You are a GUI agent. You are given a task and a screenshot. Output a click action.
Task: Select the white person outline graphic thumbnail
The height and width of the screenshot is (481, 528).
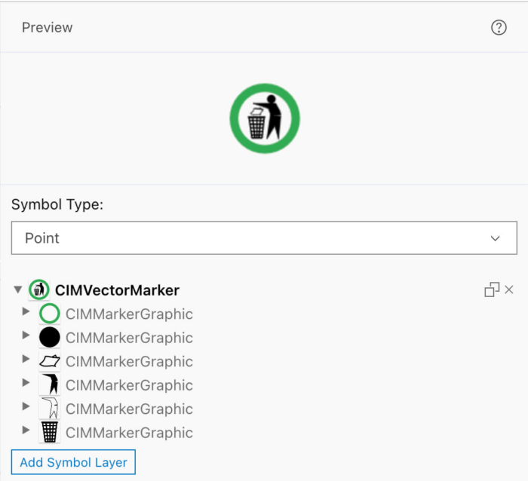[49, 409]
